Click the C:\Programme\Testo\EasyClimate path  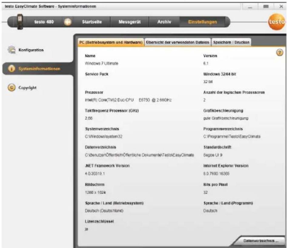pos(232,136)
